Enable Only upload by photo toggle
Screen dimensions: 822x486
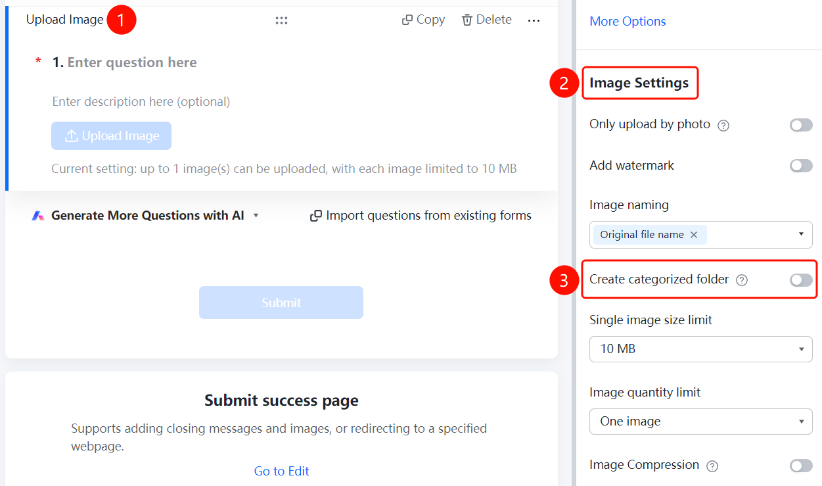click(801, 125)
